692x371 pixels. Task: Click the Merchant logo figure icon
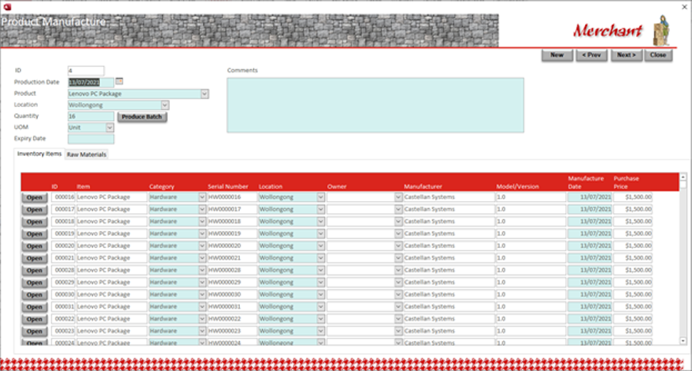coord(661,30)
